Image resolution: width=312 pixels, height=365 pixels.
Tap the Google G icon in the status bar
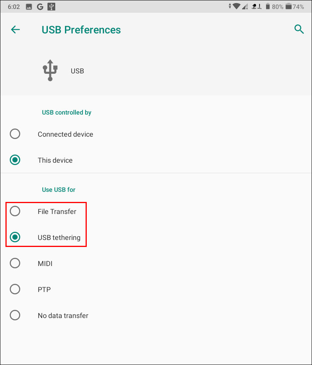pyautogui.click(x=40, y=6)
